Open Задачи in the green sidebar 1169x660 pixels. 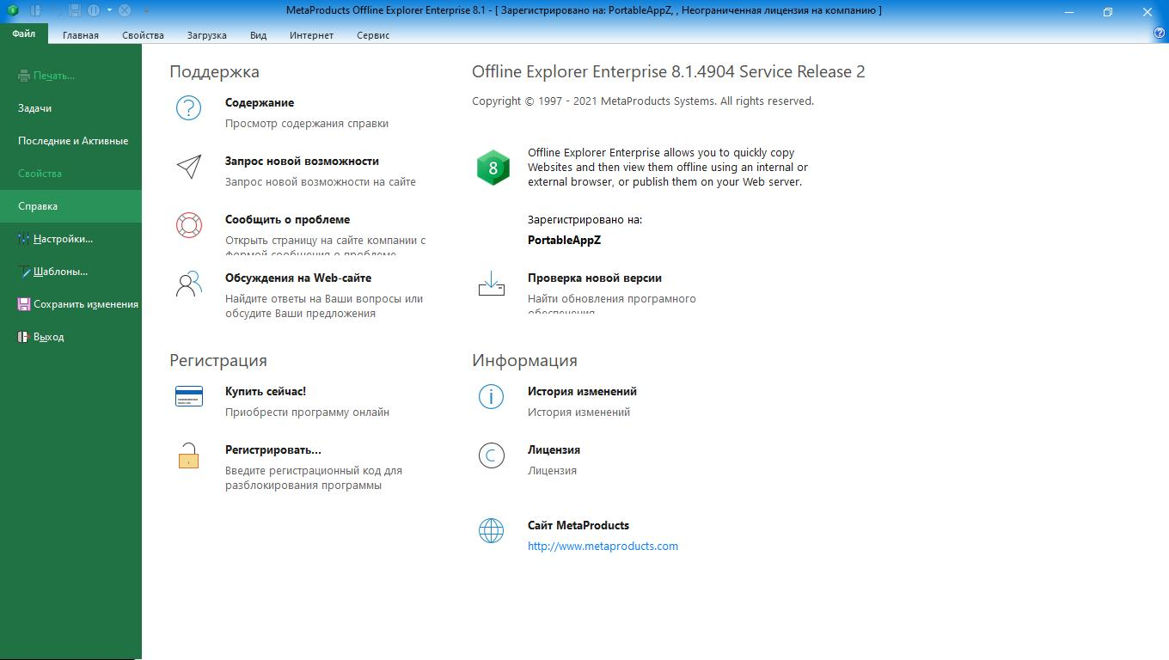point(70,108)
